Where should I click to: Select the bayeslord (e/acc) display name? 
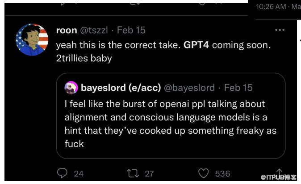click(121, 88)
